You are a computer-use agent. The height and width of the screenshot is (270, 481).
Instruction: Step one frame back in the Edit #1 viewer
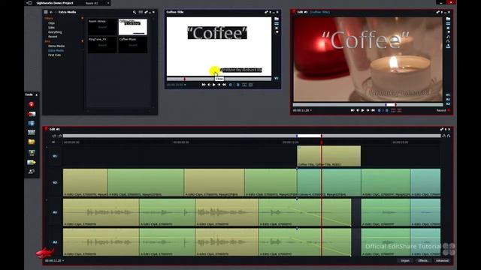click(x=358, y=110)
